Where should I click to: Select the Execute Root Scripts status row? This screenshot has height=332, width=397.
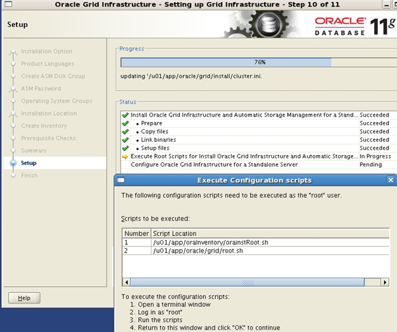click(259, 156)
